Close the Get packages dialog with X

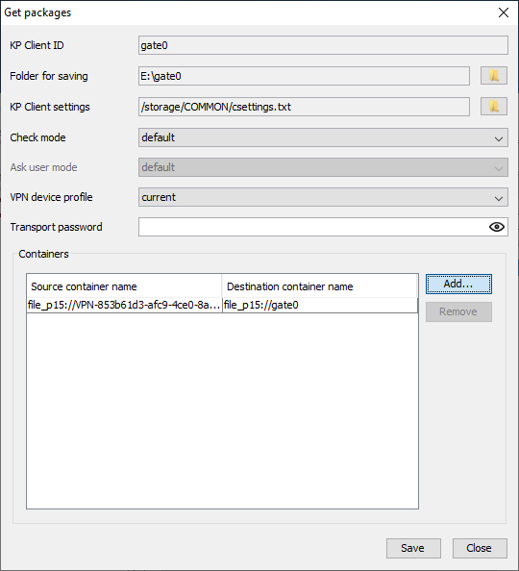tap(504, 12)
